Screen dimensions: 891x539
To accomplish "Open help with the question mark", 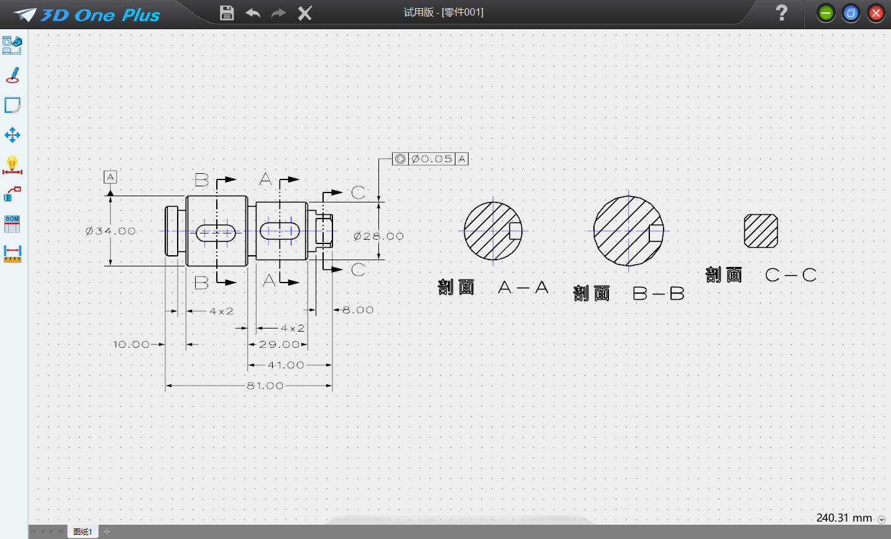I will (782, 12).
